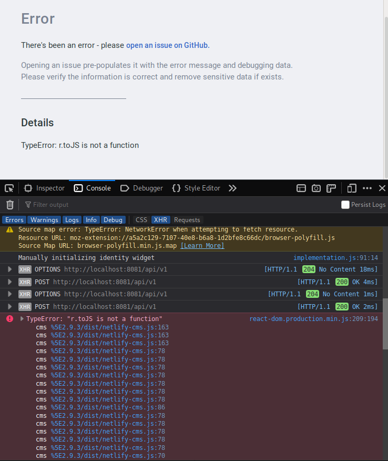Open the 'open an issue on GitHub' link
Screen dimensions: 388x461
168,45
